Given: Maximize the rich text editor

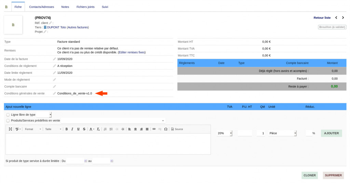Looking at the screenshot, I should tap(10, 129).
